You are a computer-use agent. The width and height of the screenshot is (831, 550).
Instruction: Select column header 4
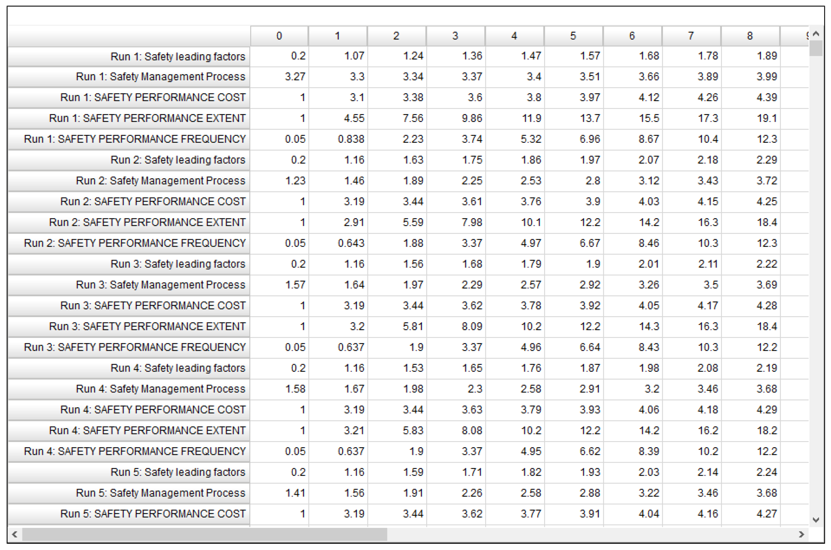pos(514,36)
